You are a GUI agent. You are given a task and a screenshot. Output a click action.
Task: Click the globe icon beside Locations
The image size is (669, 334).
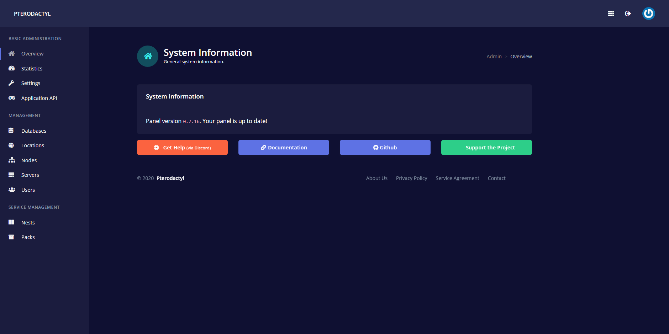click(11, 145)
